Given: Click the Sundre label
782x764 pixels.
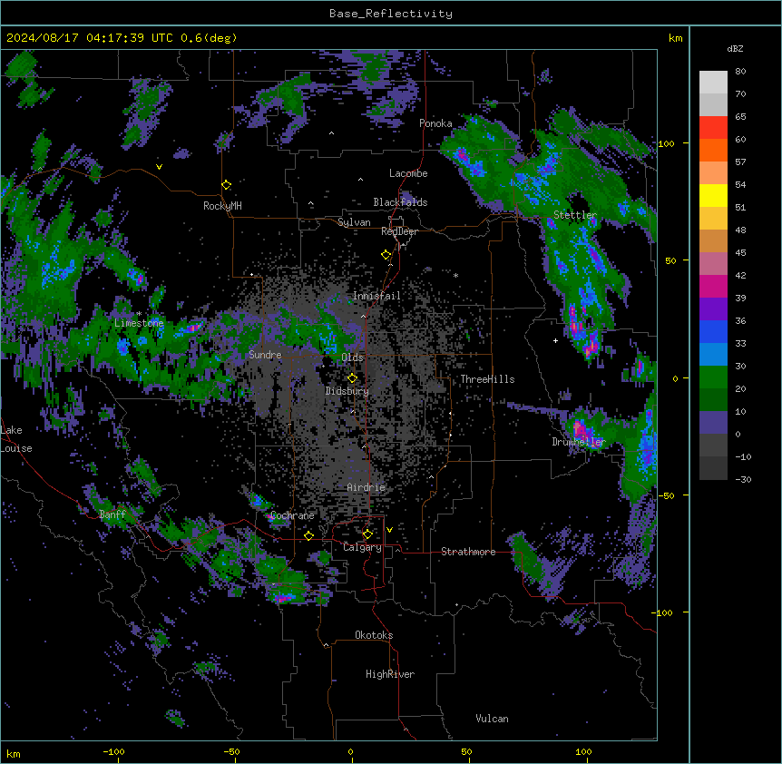Looking at the screenshot, I should pos(265,355).
